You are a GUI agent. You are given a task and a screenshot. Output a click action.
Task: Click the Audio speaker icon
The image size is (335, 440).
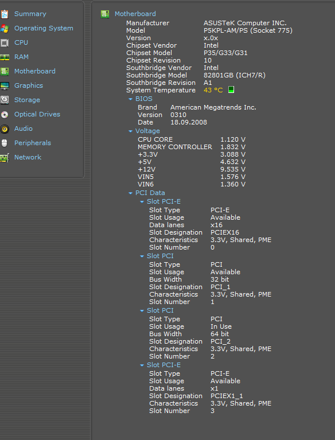click(5, 129)
